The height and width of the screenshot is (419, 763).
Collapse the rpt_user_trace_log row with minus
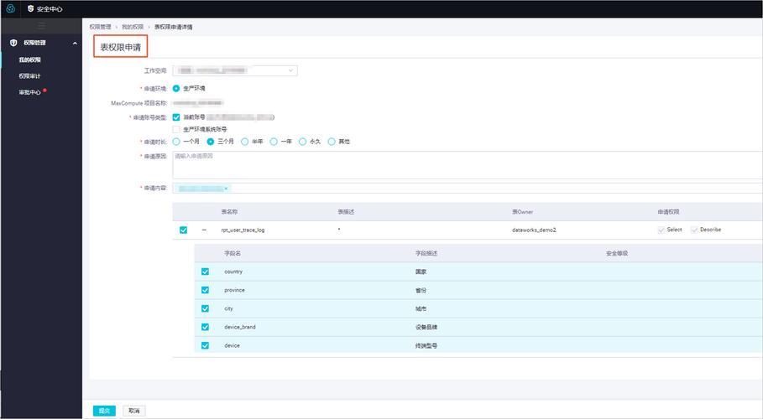(204, 230)
